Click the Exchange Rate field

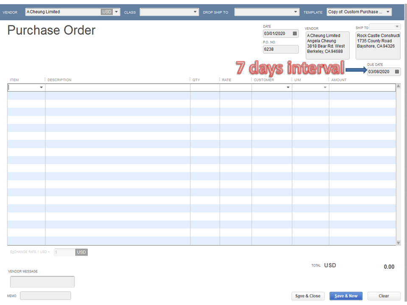pos(64,252)
